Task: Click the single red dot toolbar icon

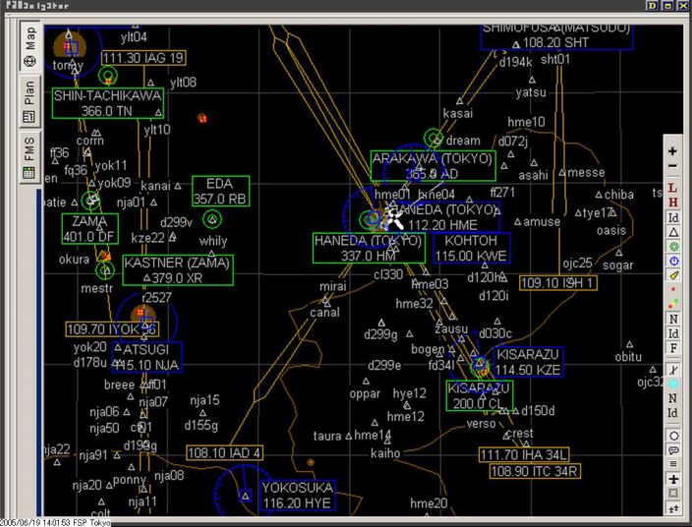Action: 673,289
